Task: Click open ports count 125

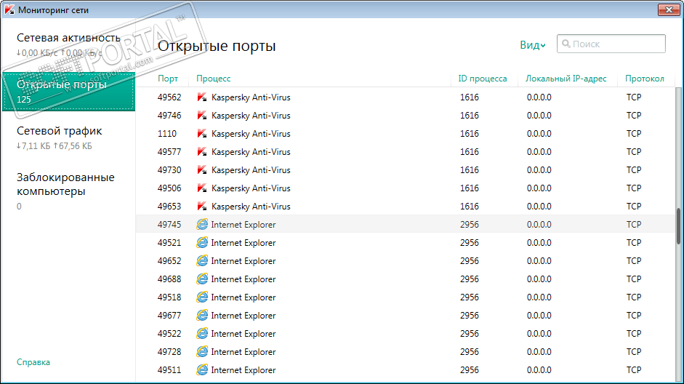Action: click(x=23, y=100)
